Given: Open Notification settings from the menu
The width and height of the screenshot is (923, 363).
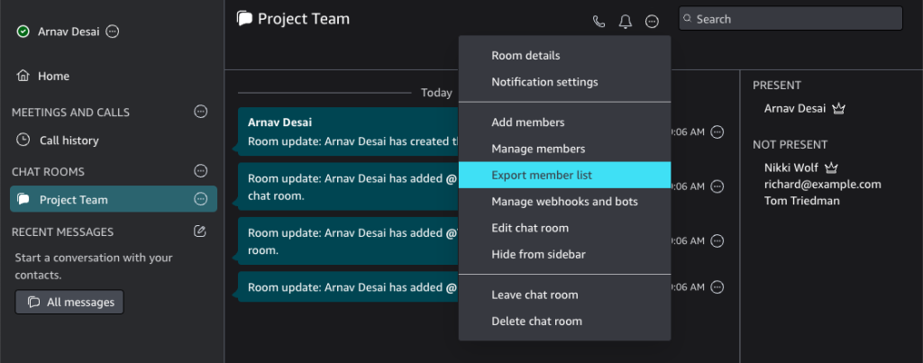Looking at the screenshot, I should coord(544,82).
